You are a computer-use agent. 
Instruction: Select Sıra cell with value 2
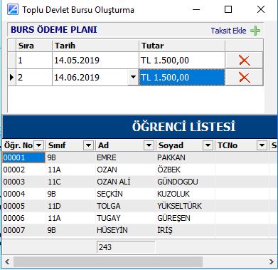tap(34, 78)
